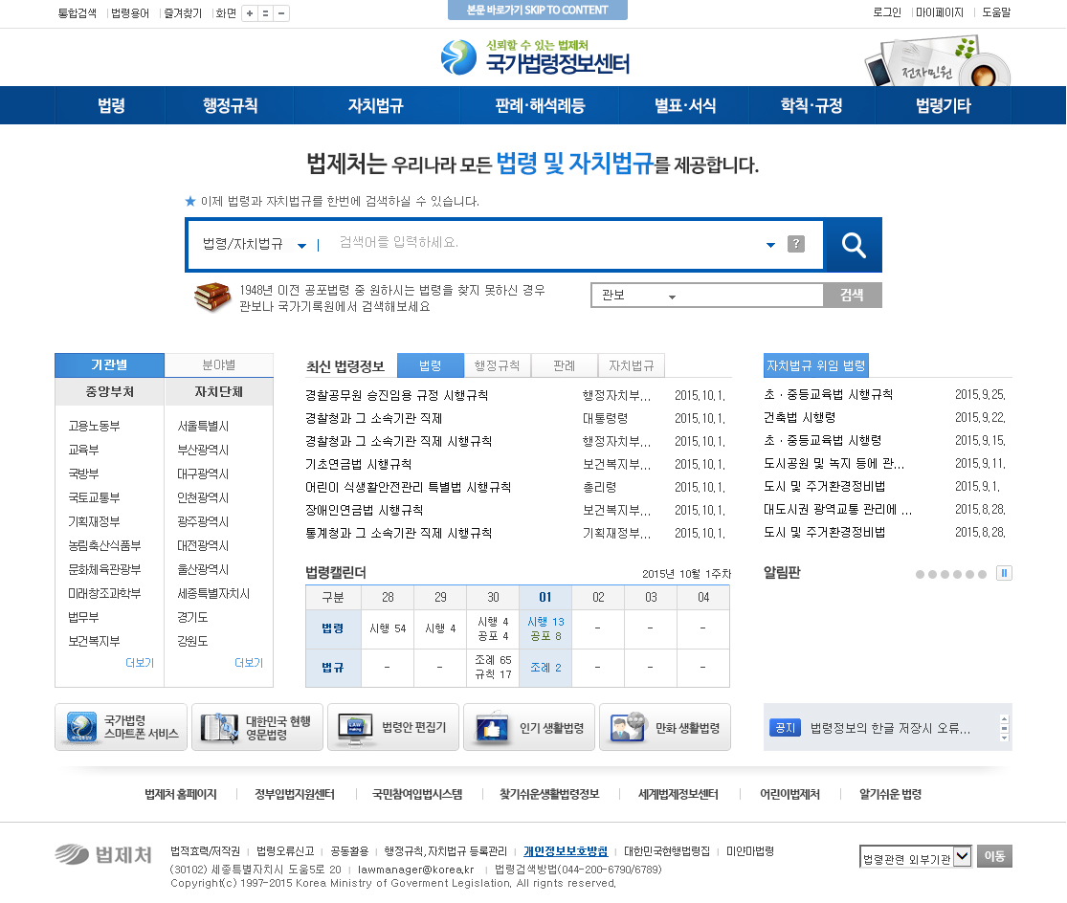Image resolution: width=1067 pixels, height=903 pixels.
Task: Open 법령정보의 한글 저장시 오류 notice
Action: click(x=890, y=728)
